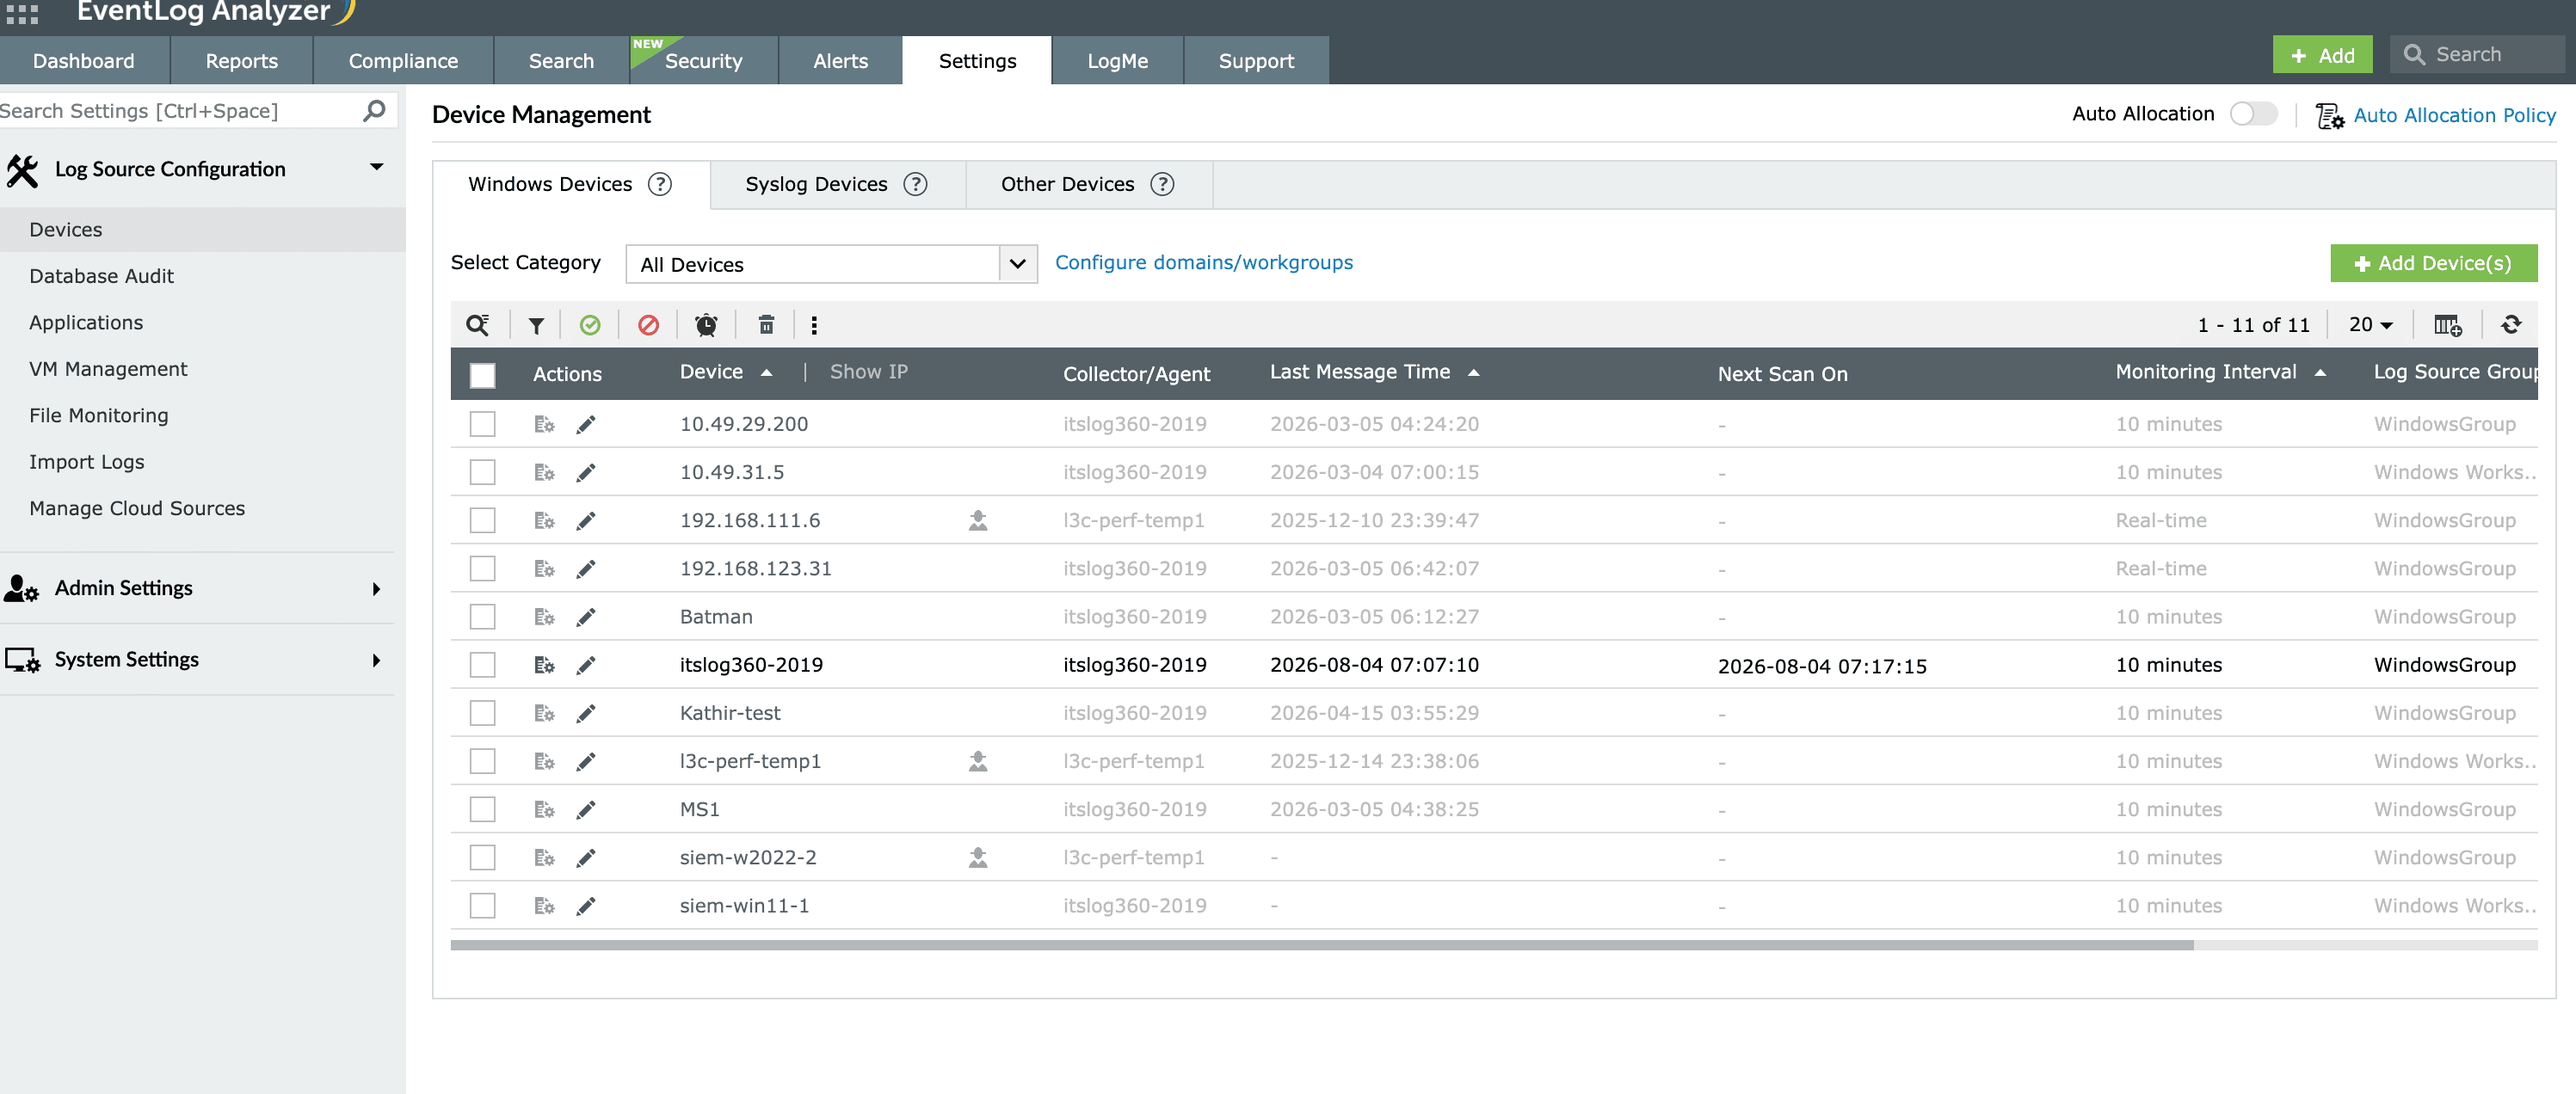Click the help icon next to Windows Devices
Screen dimensions: 2576x1094
pyautogui.click(x=660, y=184)
